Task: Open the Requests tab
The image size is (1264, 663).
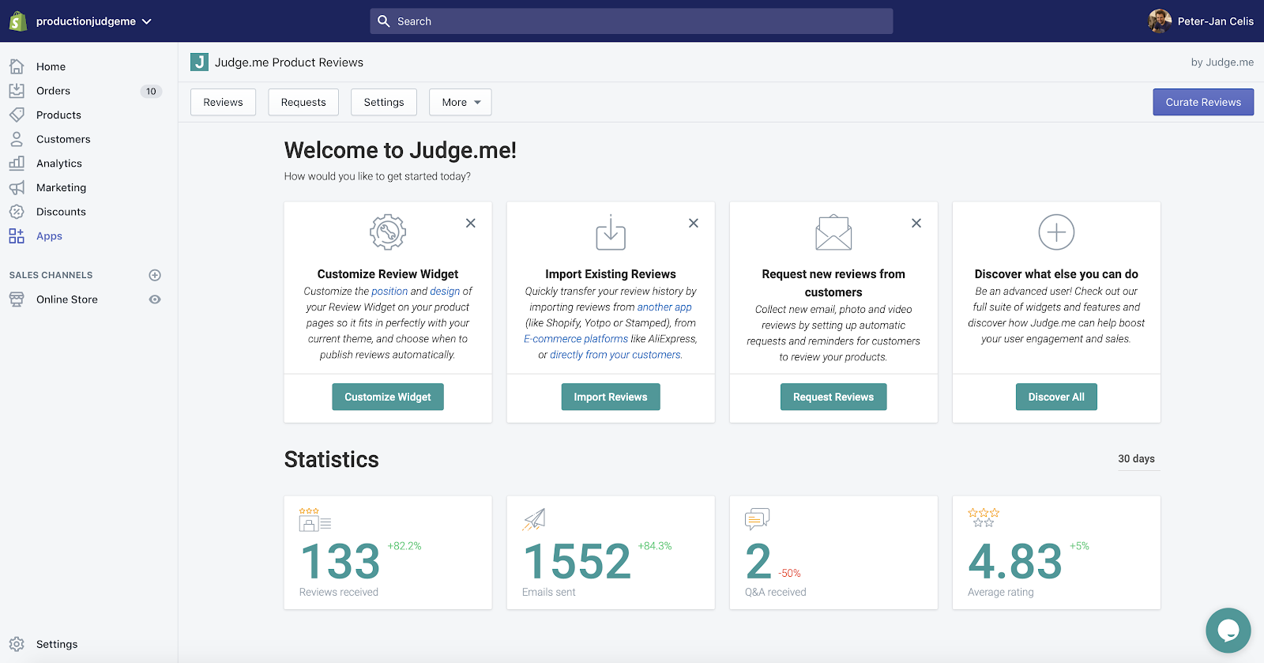Action: point(303,102)
